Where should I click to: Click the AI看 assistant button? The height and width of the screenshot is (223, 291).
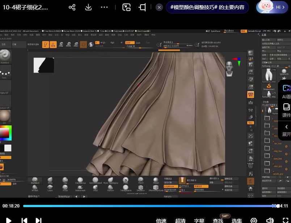point(286,92)
